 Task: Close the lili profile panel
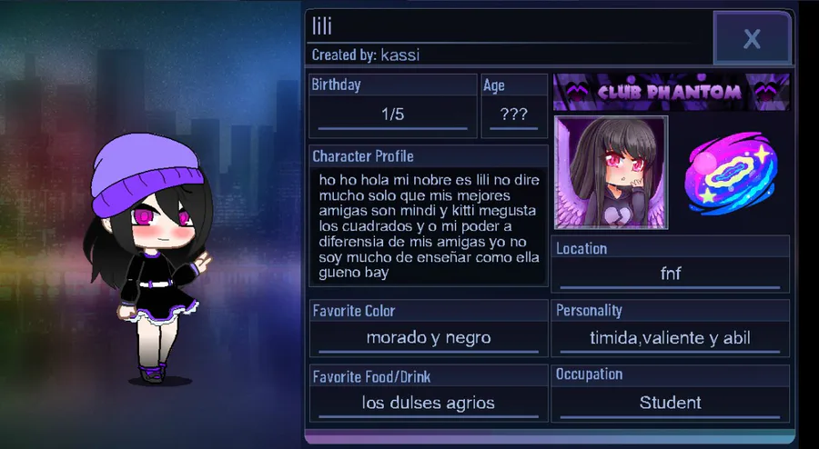[x=753, y=38]
